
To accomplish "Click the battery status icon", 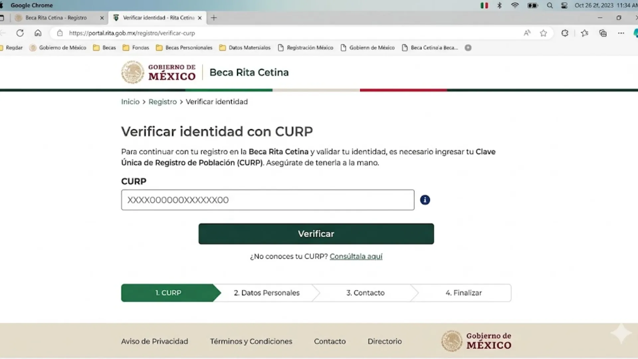I will click(x=533, y=5).
